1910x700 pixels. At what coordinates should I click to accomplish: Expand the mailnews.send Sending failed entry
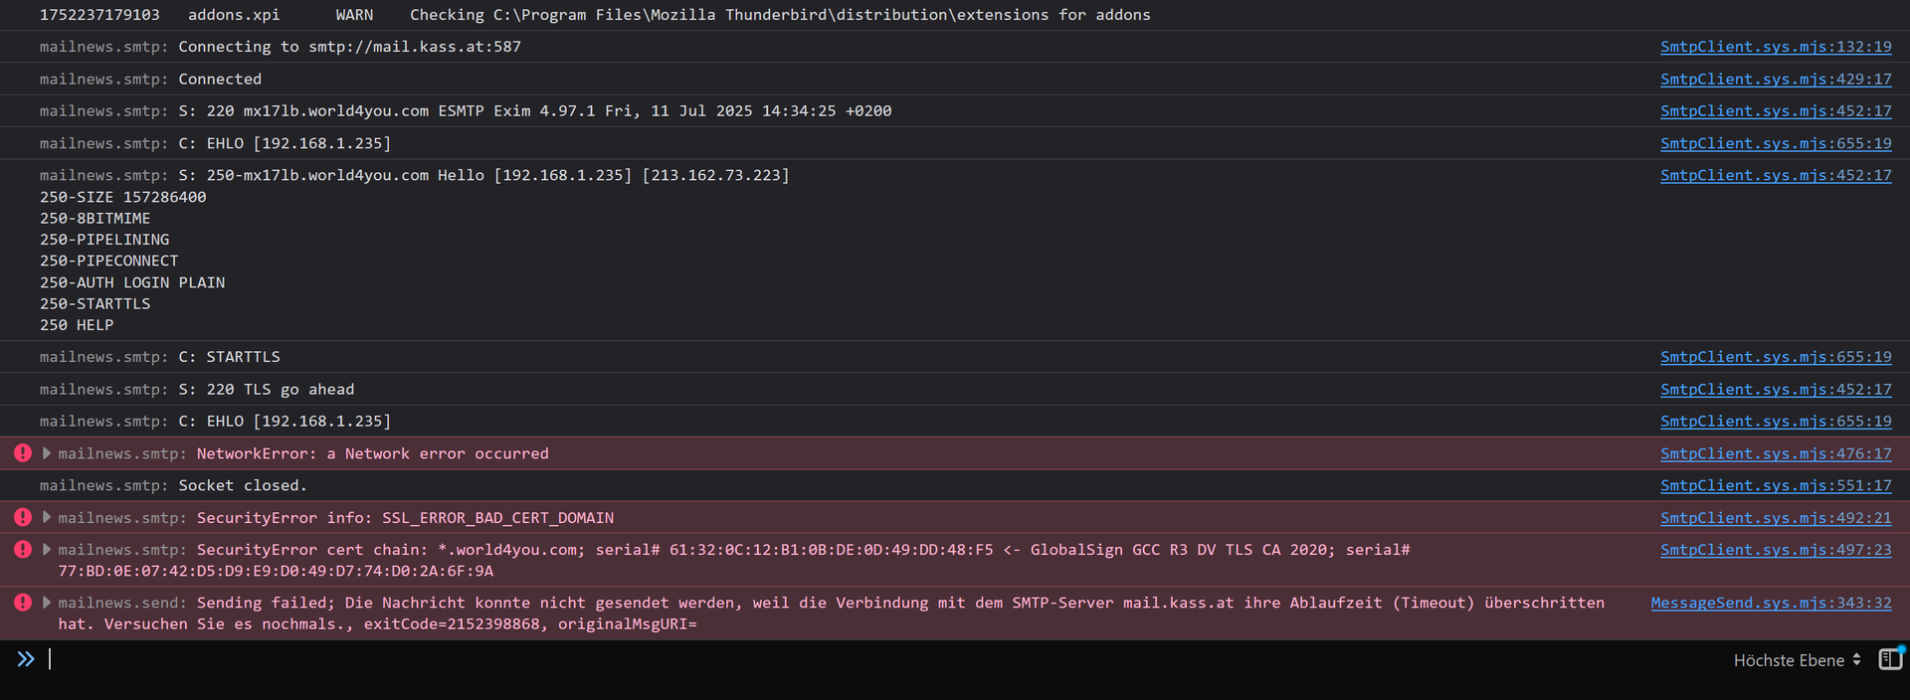47,603
